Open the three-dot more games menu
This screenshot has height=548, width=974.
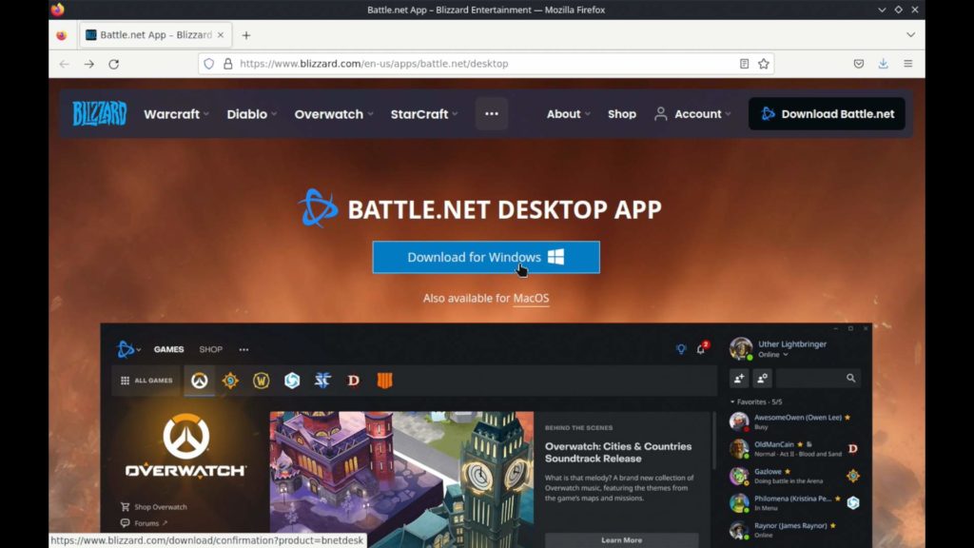pyautogui.click(x=492, y=114)
